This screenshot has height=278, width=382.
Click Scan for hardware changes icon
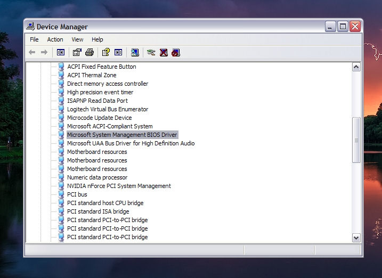(135, 52)
